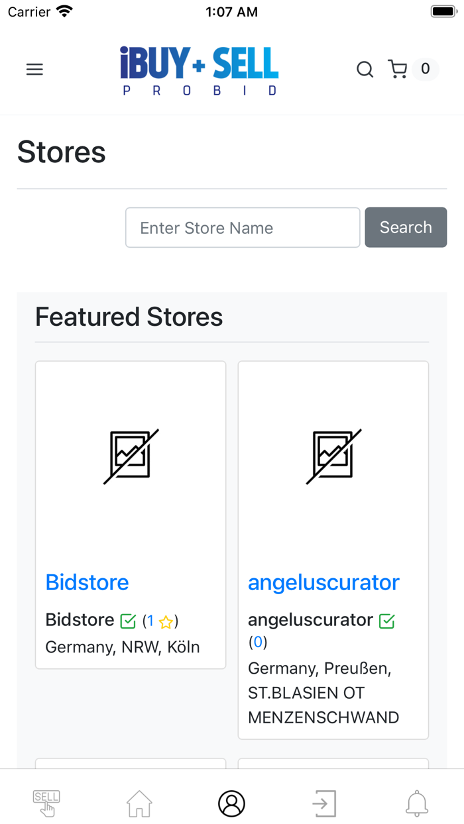The image size is (464, 824).
Task: Focus the Enter Store Name field
Action: [243, 228]
